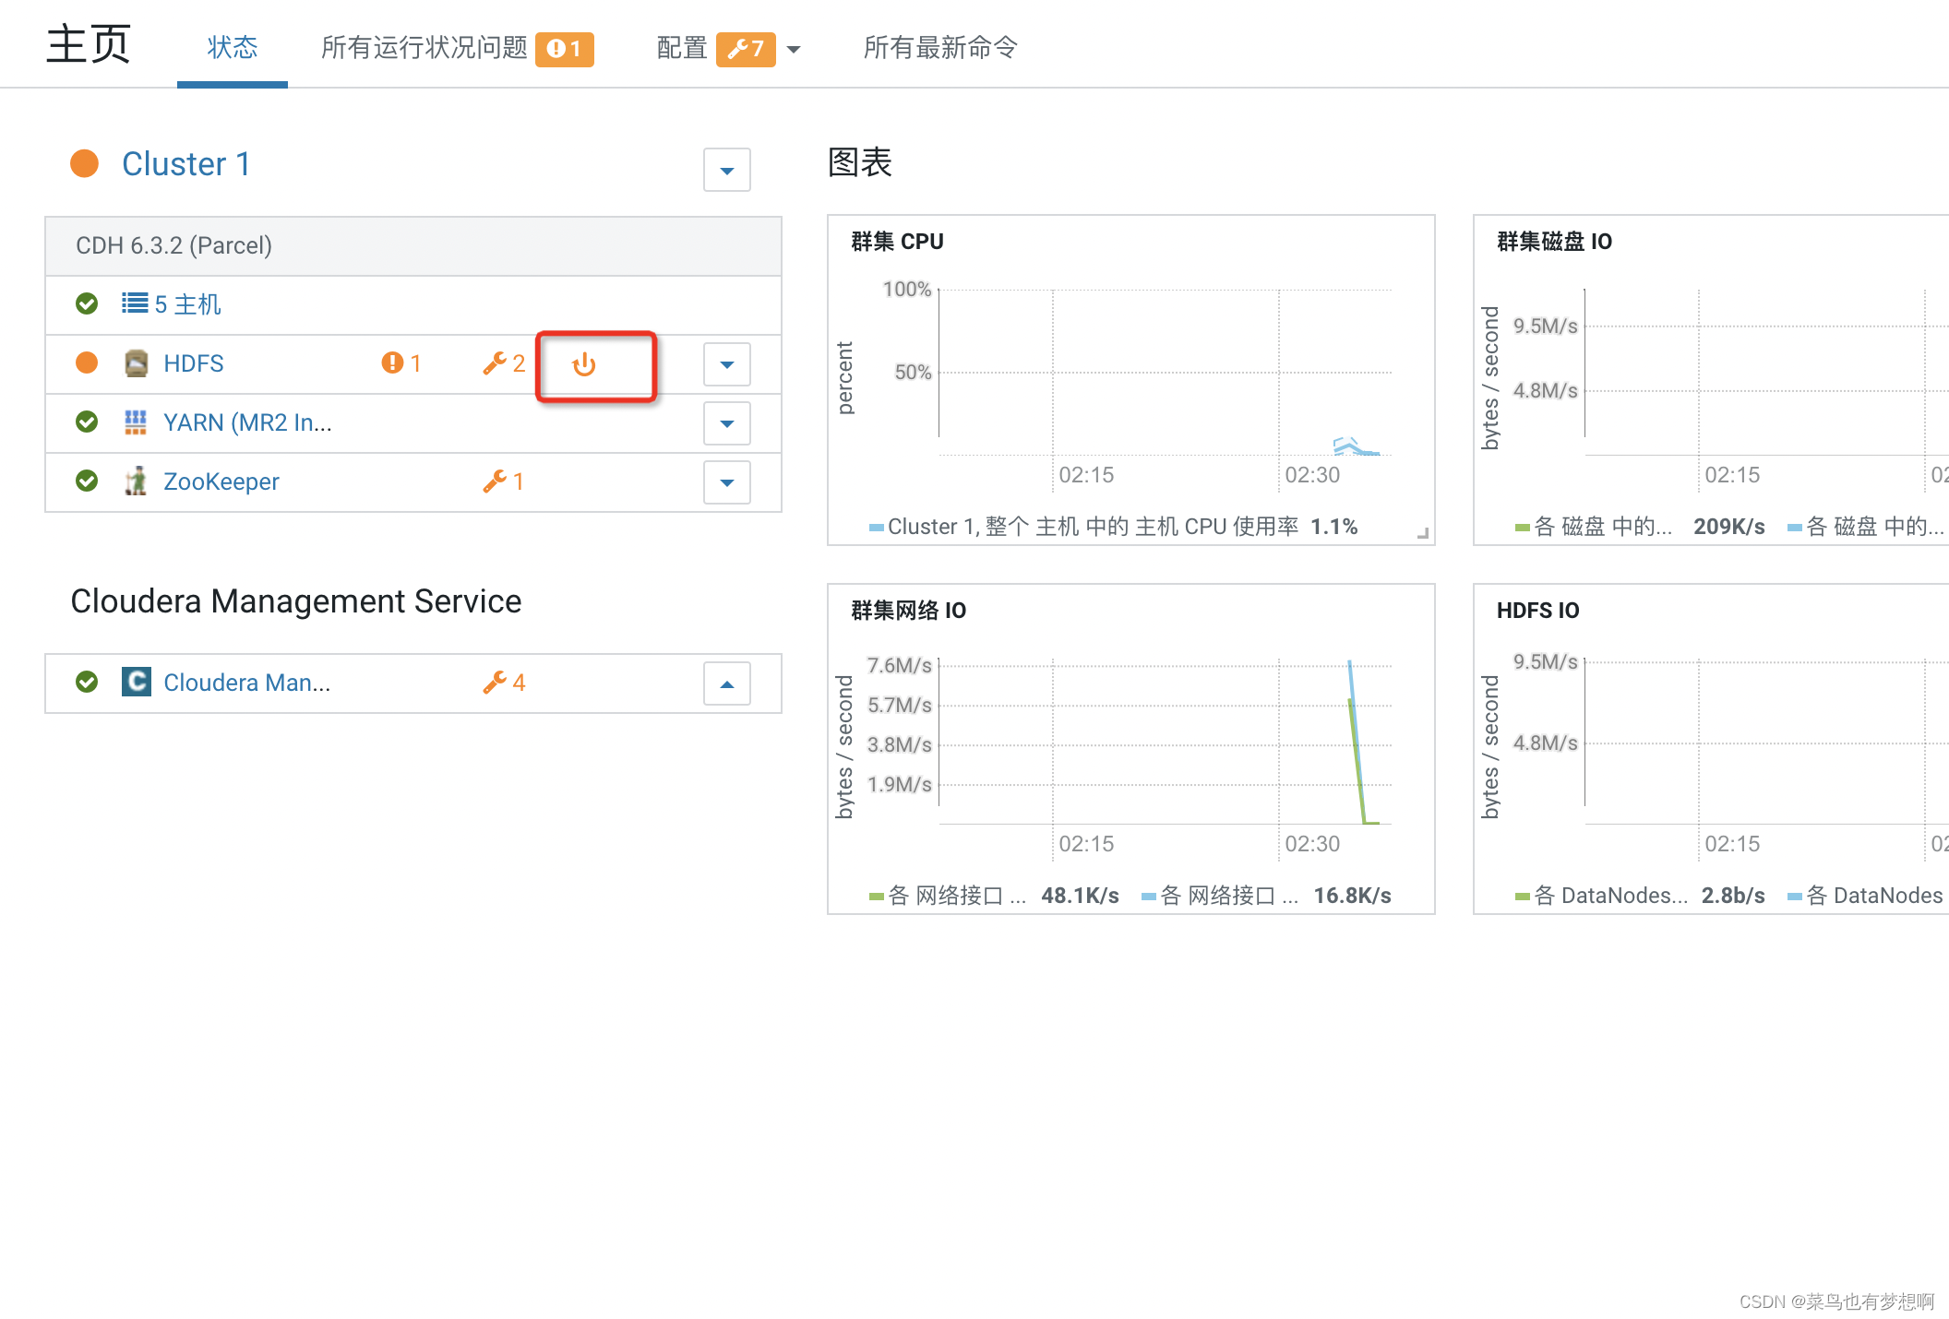Click the CDH 6.3.2 (Parcel) header text
Image resolution: width=1949 pixels, height=1319 pixels.
(x=173, y=245)
